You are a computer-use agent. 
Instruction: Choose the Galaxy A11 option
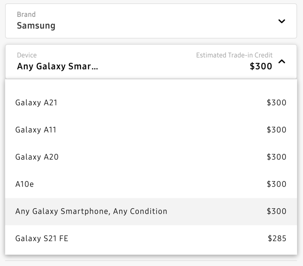coord(36,130)
